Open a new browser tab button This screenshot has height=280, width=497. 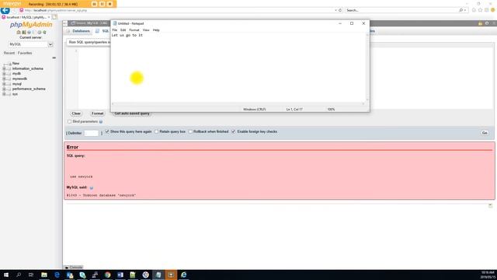coord(54,17)
